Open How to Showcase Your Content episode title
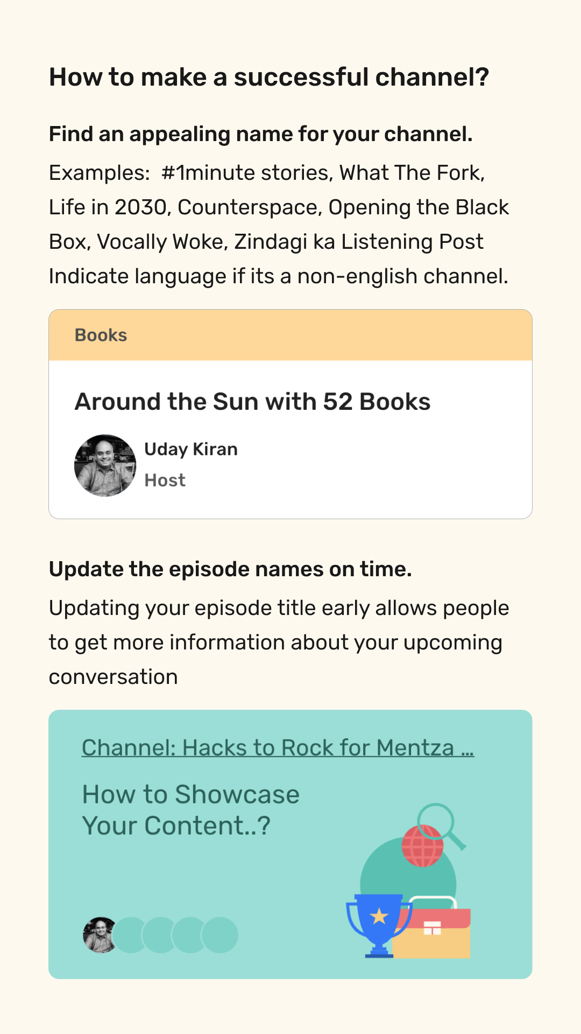Viewport: 581px width, 1034px height. coord(190,810)
